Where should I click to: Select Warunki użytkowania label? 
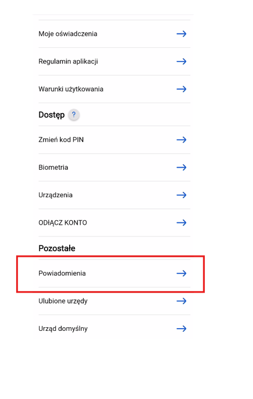point(71,89)
